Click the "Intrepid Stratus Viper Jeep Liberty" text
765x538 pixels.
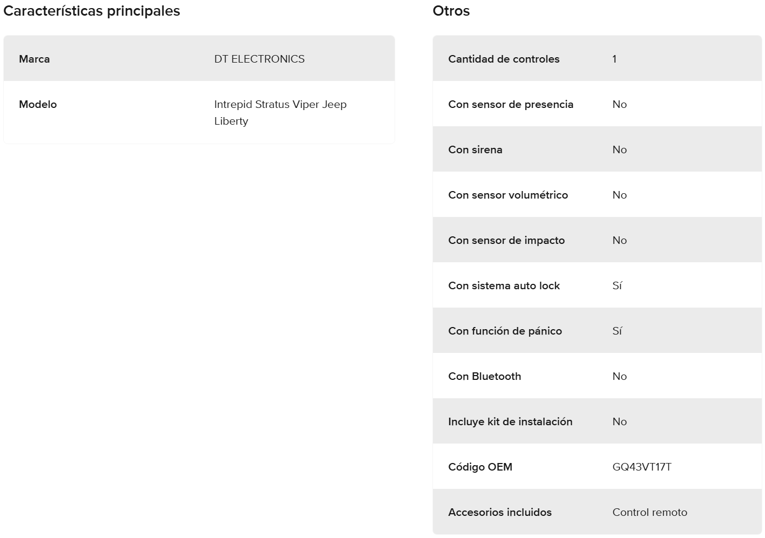coord(280,112)
